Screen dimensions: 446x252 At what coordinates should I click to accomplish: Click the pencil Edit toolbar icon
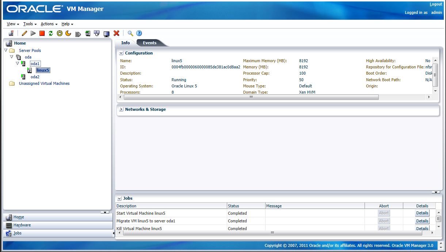click(24, 34)
